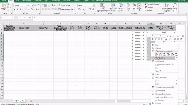Viewport: 188px width, 105px height.
Task: Open the Temizle clear dropdown
Action: (x=149, y=10)
